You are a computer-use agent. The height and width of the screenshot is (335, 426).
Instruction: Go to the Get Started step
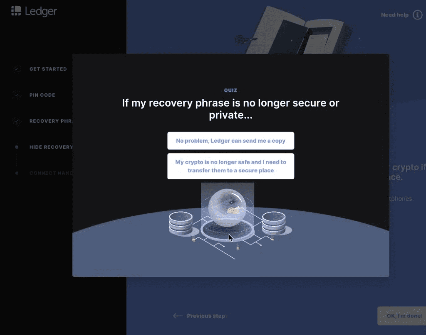[48, 69]
